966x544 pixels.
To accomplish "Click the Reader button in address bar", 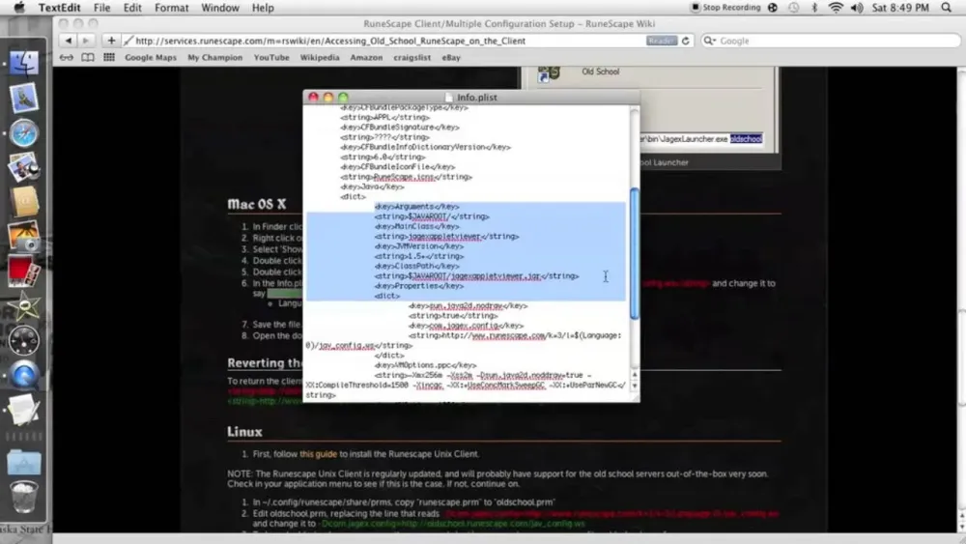I will coord(662,41).
